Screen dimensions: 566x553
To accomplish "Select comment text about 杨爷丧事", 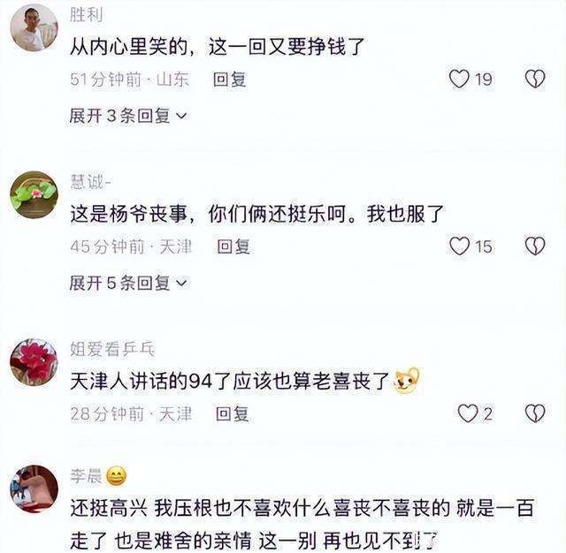I will pyautogui.click(x=256, y=214).
